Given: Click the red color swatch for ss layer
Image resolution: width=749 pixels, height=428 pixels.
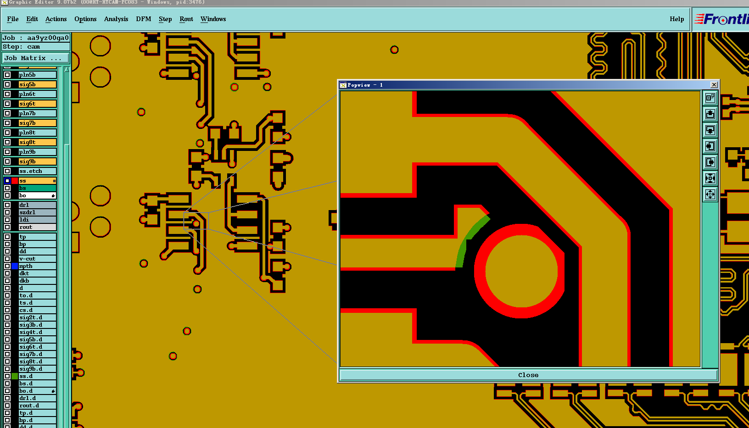Looking at the screenshot, I should 15,181.
